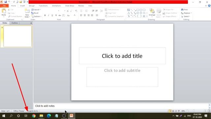This screenshot has width=211, height=119.
Task: Expand the shapes gallery More arrow
Action: tap(147, 16)
